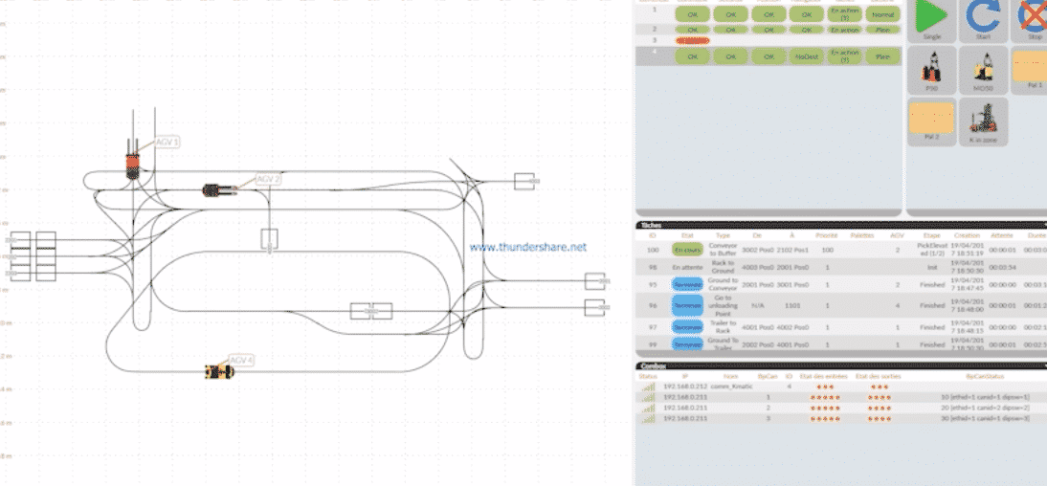Select the P50 forklift vehicle icon
The width and height of the screenshot is (1047, 486).
point(931,70)
